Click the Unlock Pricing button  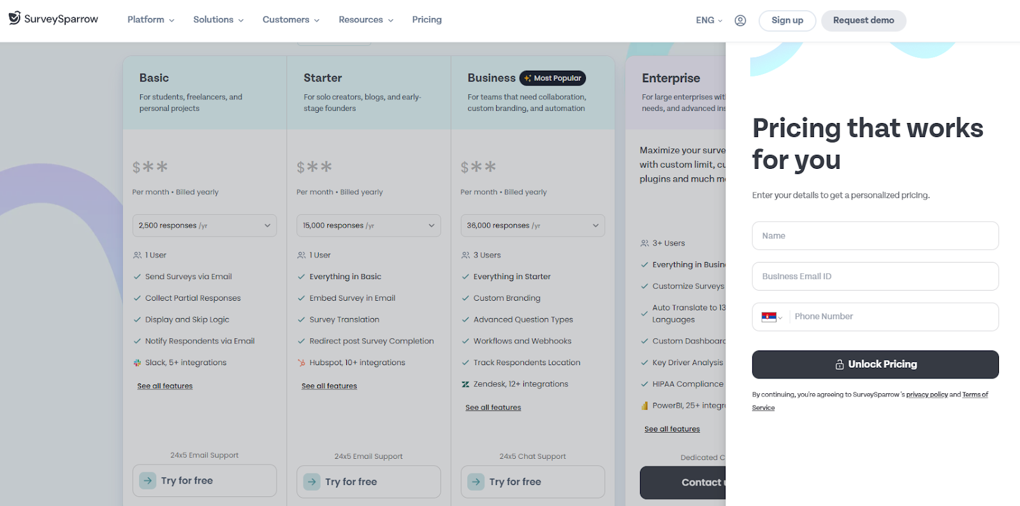(875, 365)
